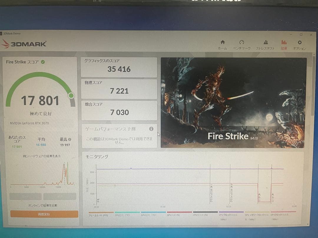This screenshot has width=318, height=238.
Task: Click the グラフィックスのスコア 35 416 card
Action: tap(119, 67)
